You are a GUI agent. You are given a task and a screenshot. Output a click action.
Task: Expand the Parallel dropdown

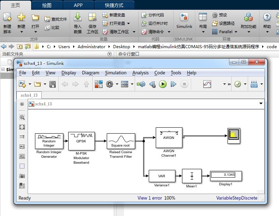(236, 32)
